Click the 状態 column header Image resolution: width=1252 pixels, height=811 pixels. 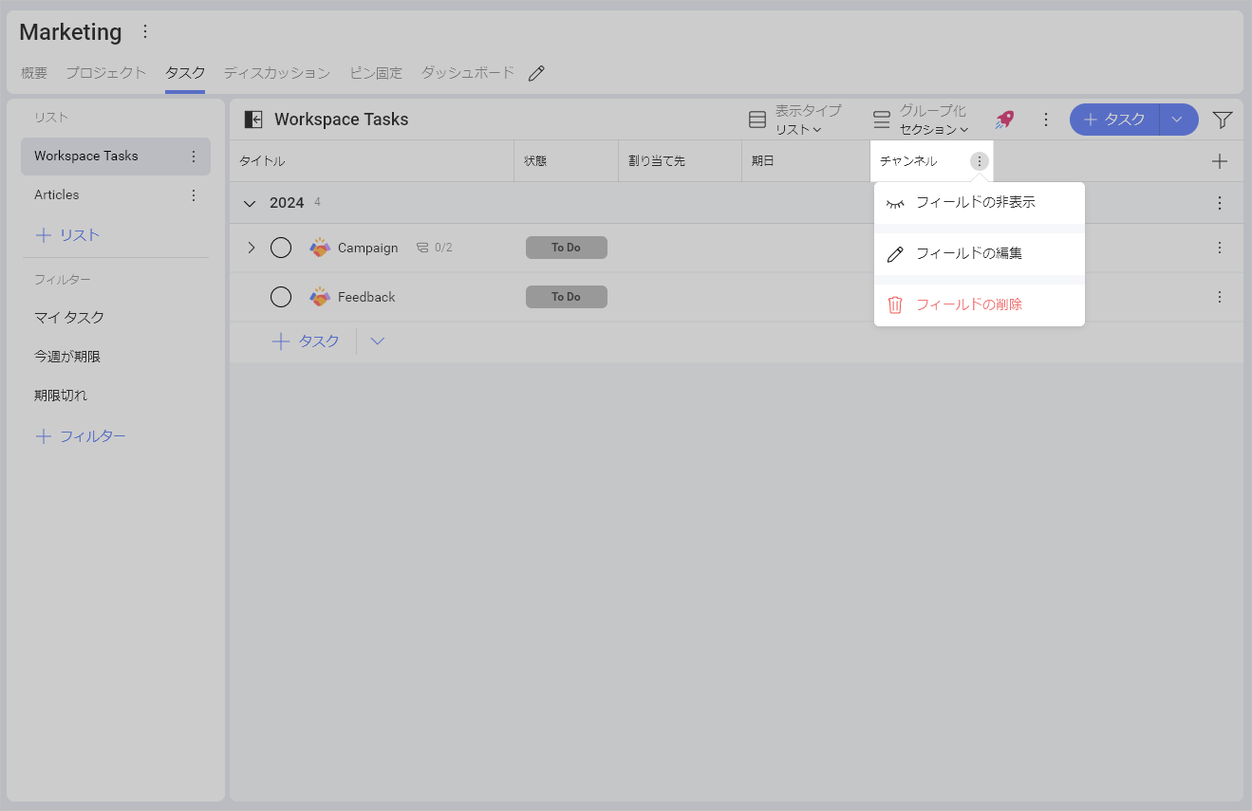566,161
